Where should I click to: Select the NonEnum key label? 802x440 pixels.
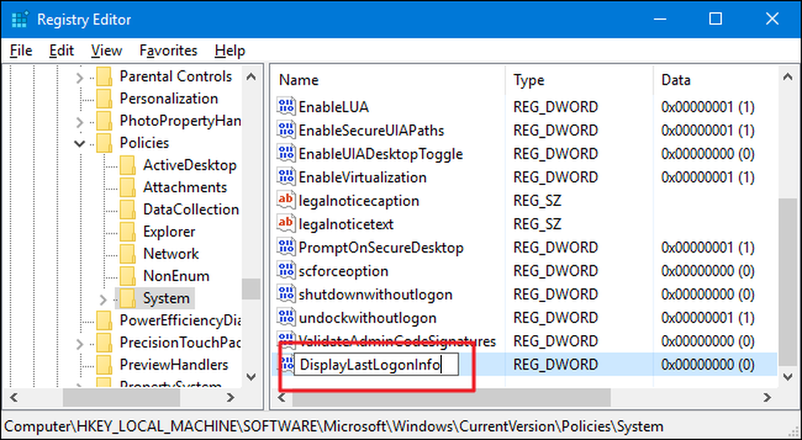tap(176, 276)
